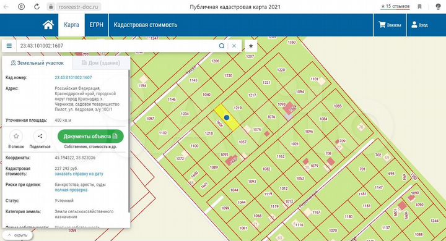Select parcel 701 on the map
446x241 pixels.
pyautogui.click(x=362, y=169)
